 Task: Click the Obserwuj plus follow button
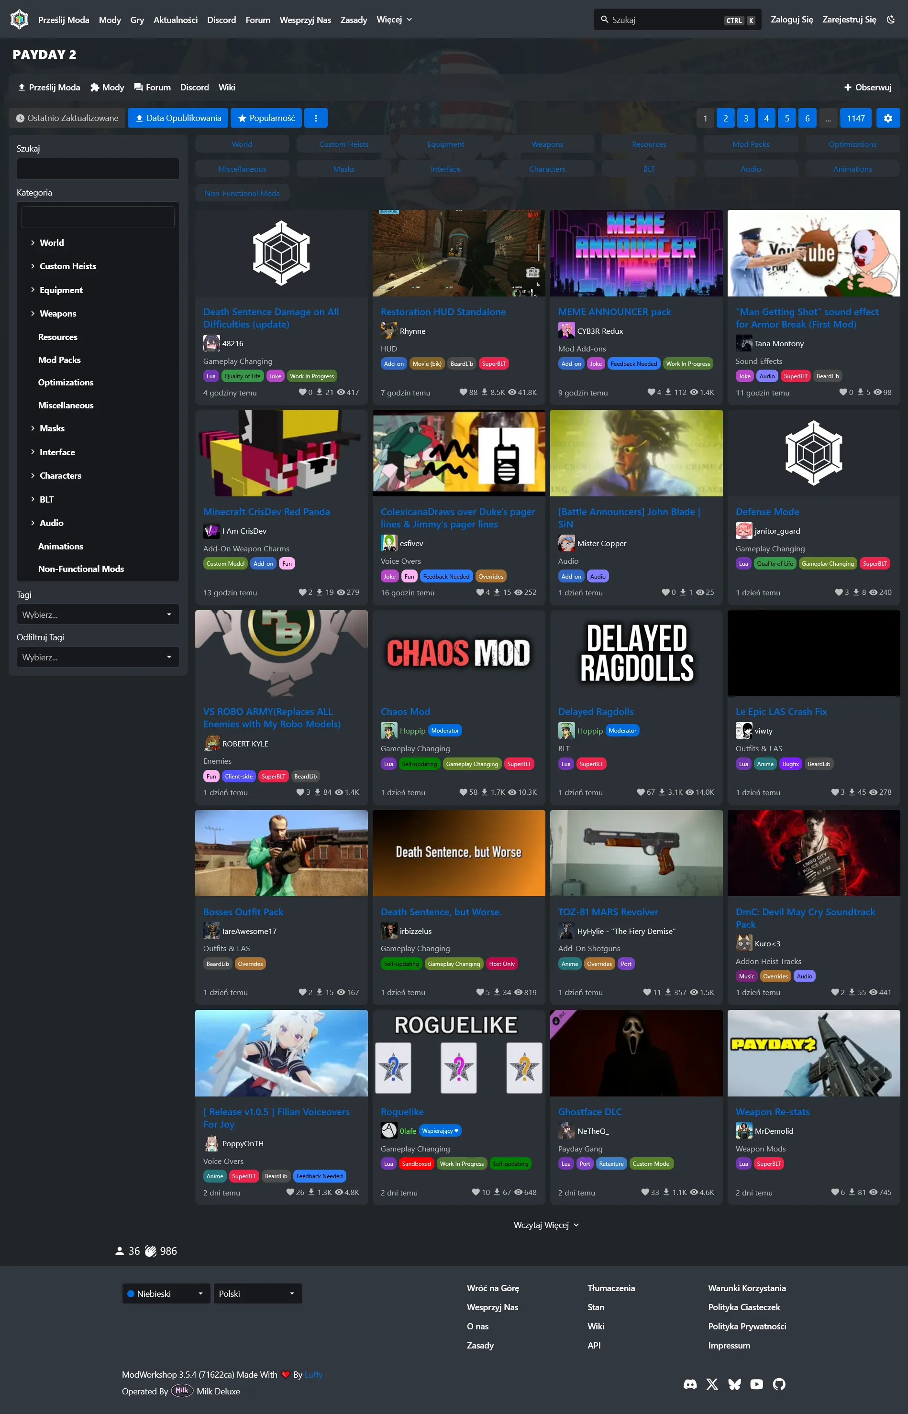click(867, 87)
